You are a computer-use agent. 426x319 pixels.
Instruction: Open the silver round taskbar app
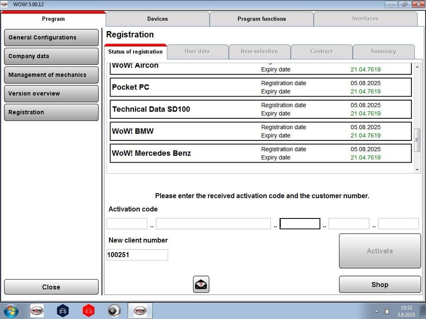click(114, 311)
